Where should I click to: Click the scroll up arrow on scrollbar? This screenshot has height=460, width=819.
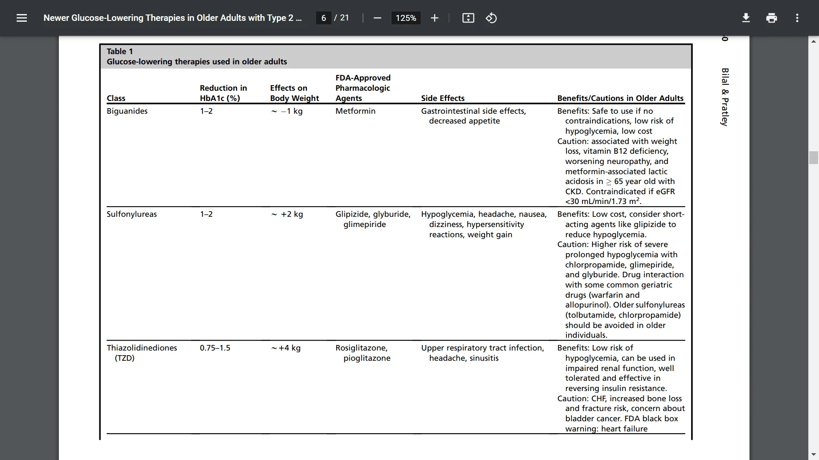pos(813,41)
